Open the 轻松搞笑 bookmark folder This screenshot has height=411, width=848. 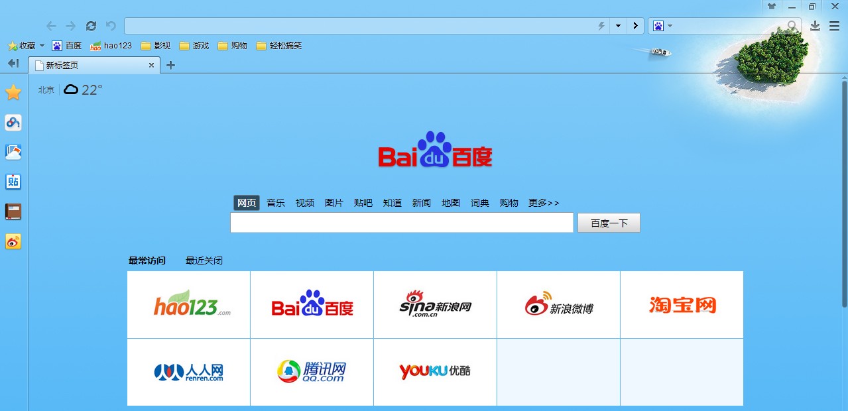(x=278, y=46)
